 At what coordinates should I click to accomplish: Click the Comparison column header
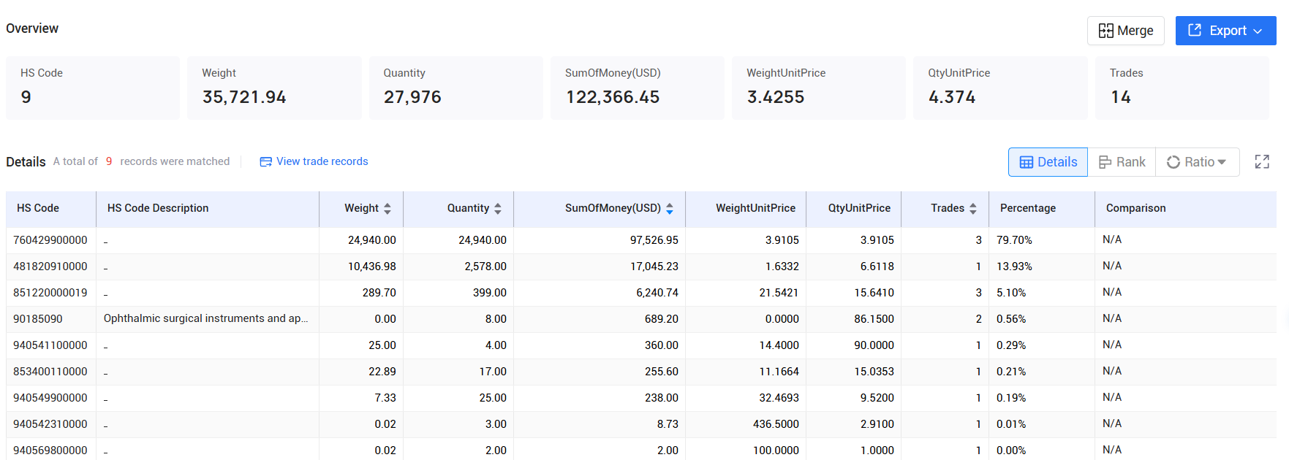pyautogui.click(x=1186, y=208)
